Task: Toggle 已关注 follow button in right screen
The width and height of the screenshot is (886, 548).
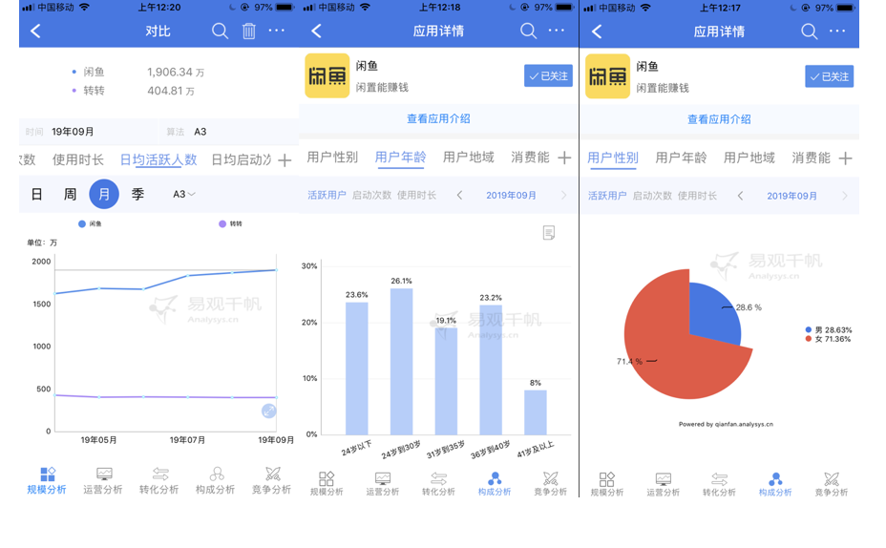Action: [829, 76]
